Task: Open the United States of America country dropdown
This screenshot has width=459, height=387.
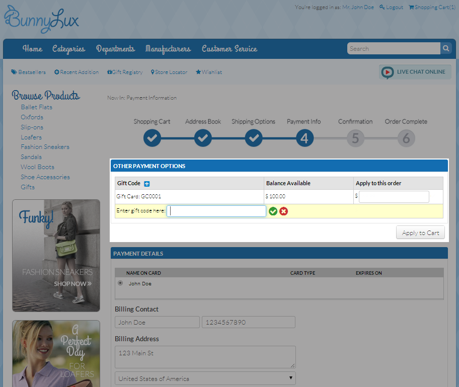Action: tap(205, 378)
